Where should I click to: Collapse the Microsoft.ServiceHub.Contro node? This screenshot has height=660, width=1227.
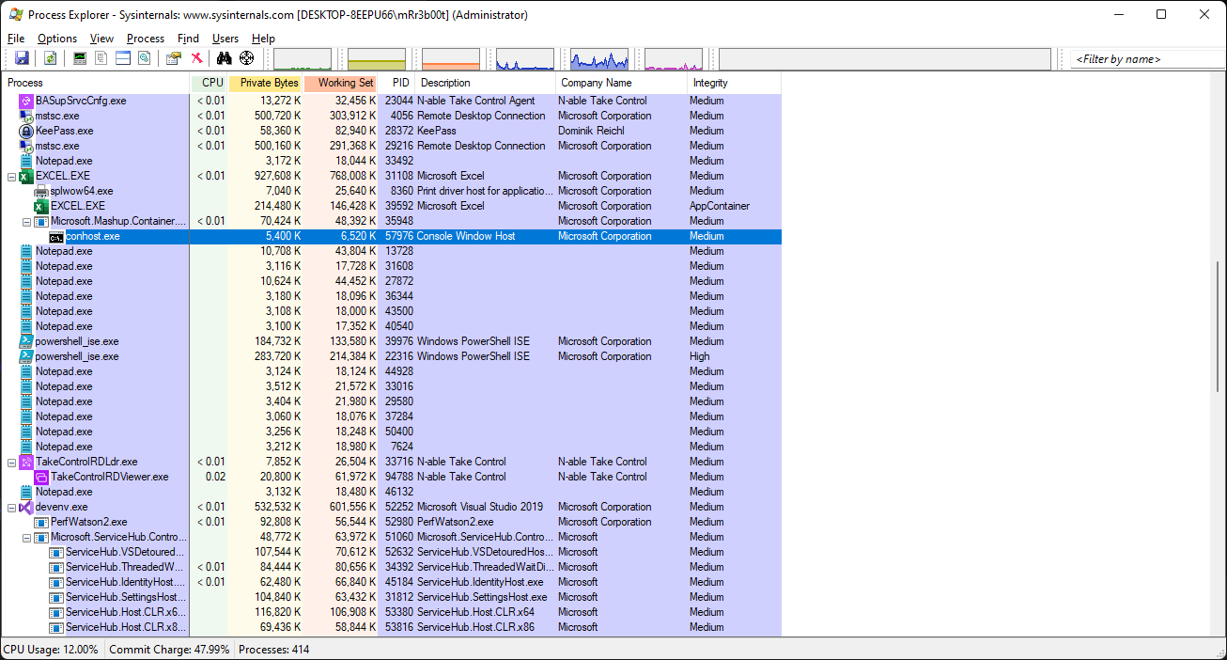(26, 537)
